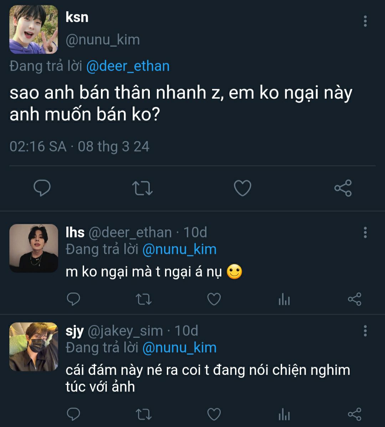The image size is (385, 427).
Task: Open sjy profile avatar
Action: (x=34, y=347)
